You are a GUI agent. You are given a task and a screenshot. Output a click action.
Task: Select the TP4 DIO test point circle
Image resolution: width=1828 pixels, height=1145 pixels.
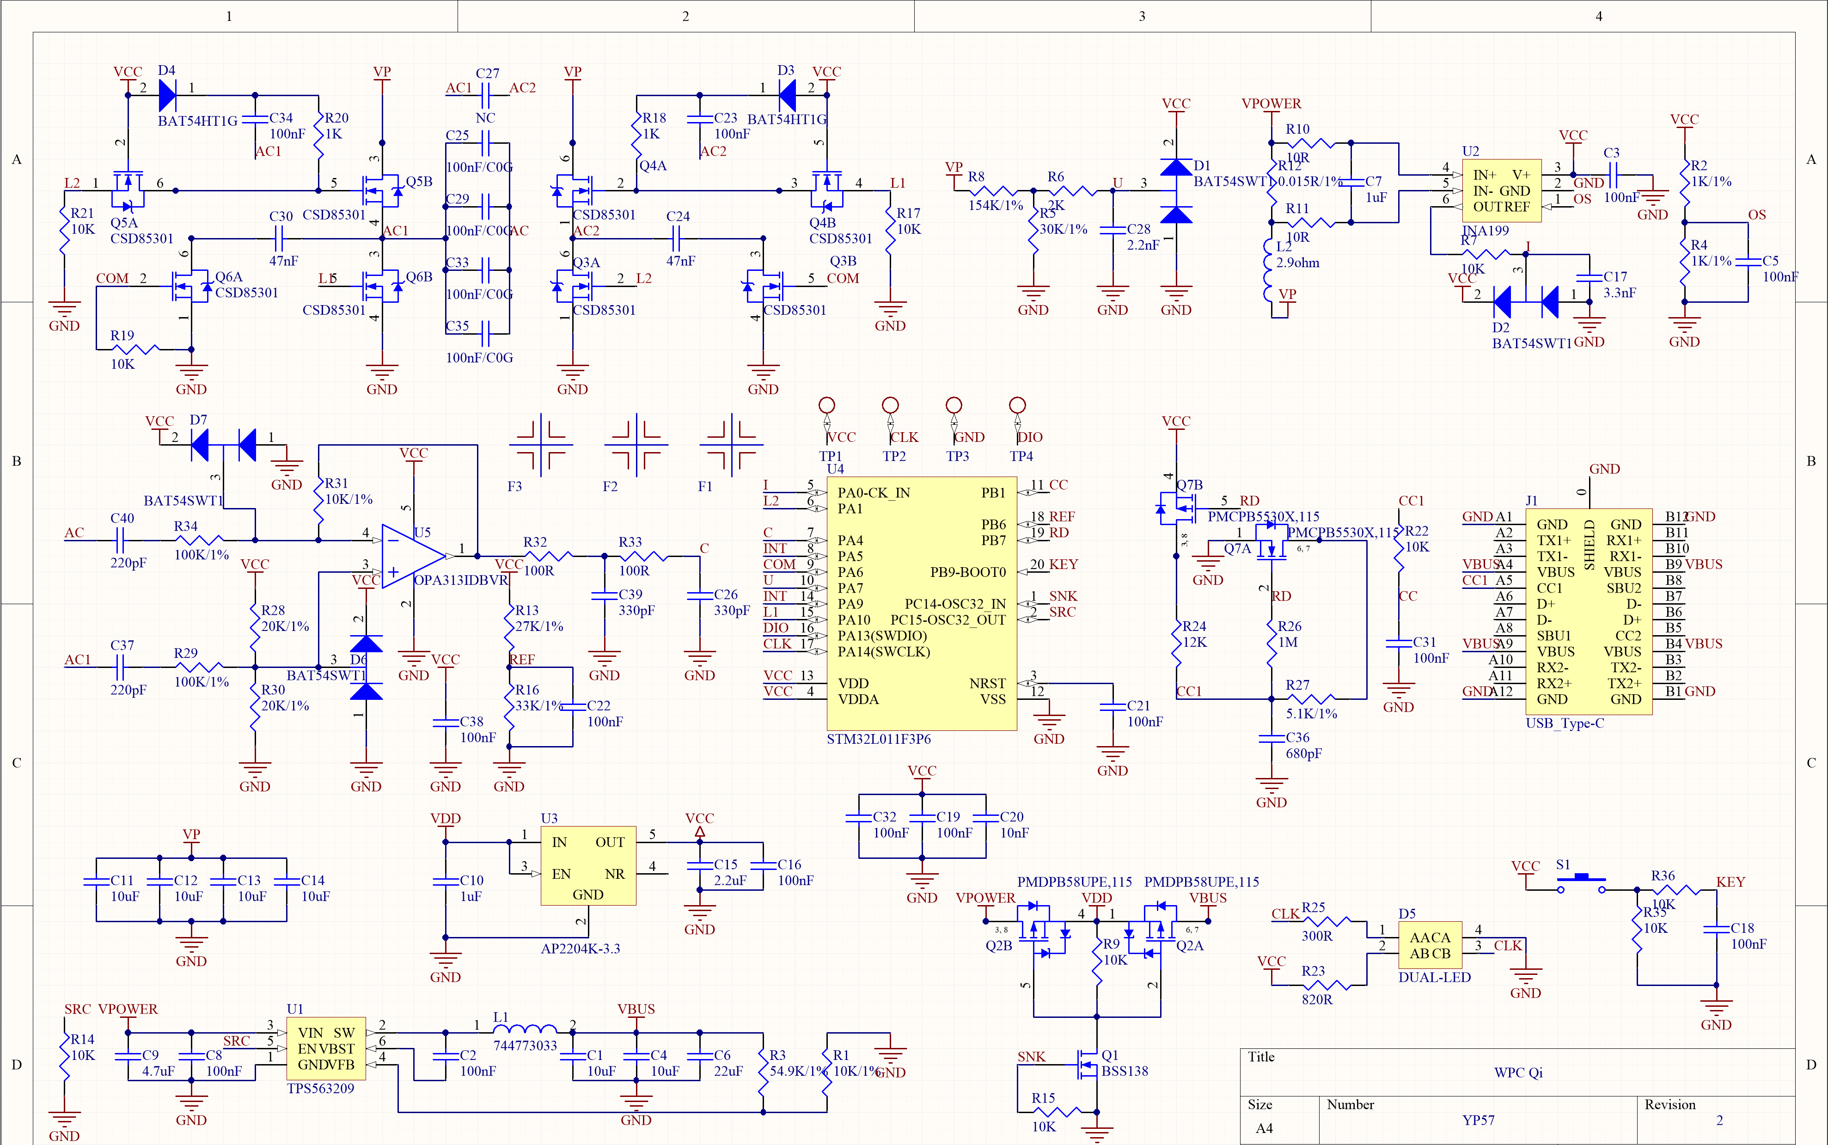(1018, 405)
